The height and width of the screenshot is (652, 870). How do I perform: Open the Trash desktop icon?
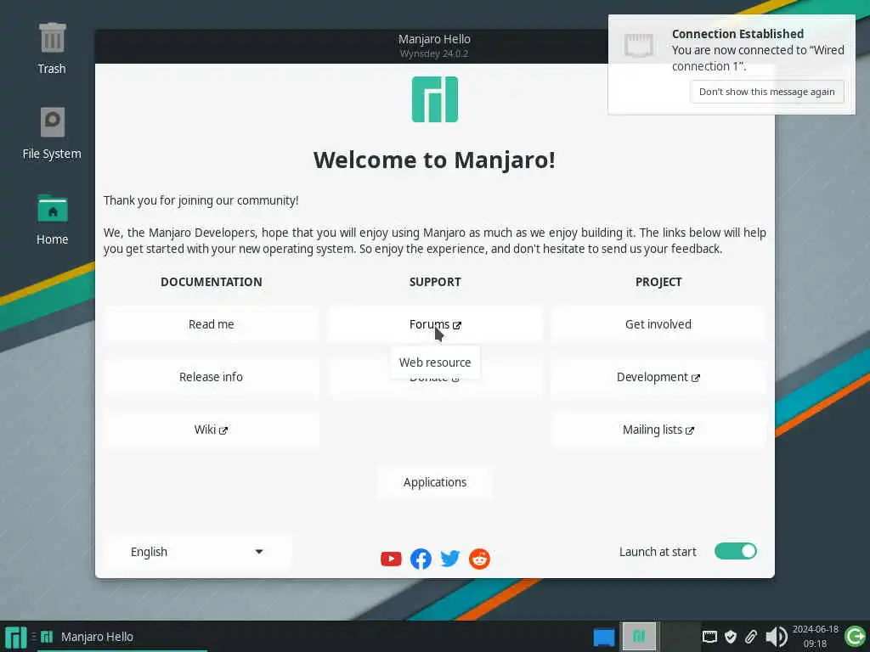[x=52, y=37]
